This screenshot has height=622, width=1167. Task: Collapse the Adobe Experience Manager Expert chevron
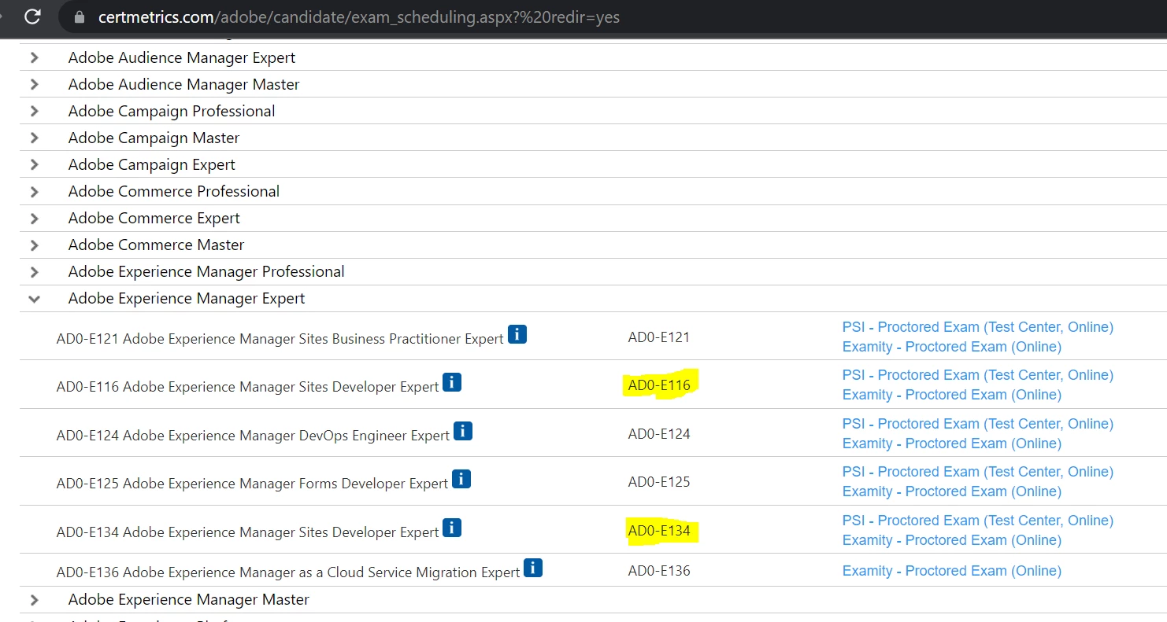coord(34,298)
